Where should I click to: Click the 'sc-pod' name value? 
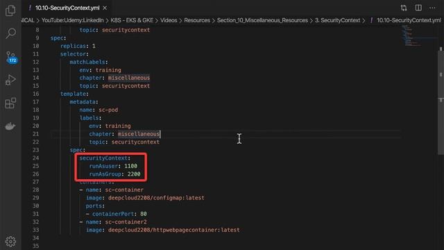click(108, 110)
